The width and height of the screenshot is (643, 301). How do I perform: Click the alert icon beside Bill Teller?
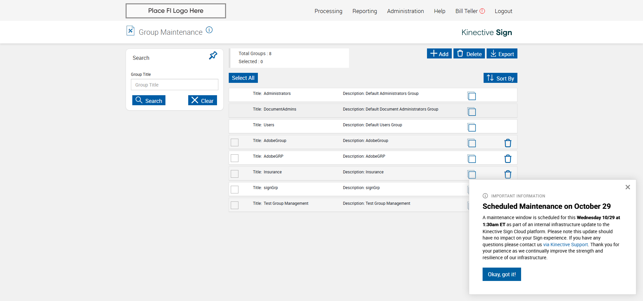coord(482,11)
